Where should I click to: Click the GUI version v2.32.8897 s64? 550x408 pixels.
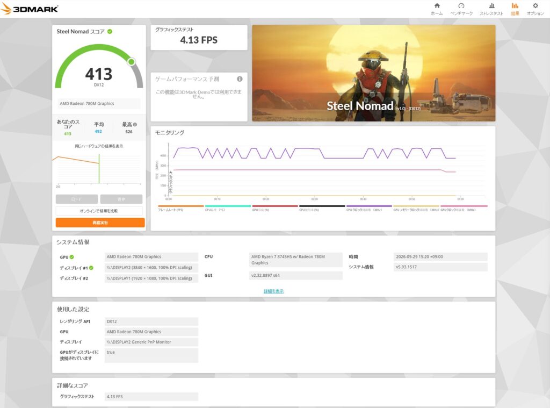point(296,276)
